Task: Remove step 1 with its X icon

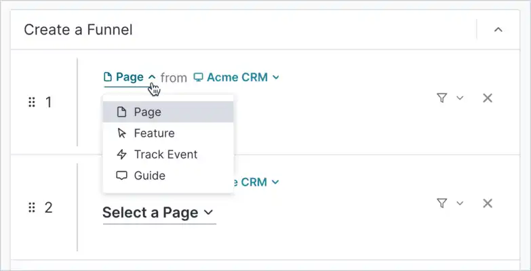Action: click(x=488, y=98)
